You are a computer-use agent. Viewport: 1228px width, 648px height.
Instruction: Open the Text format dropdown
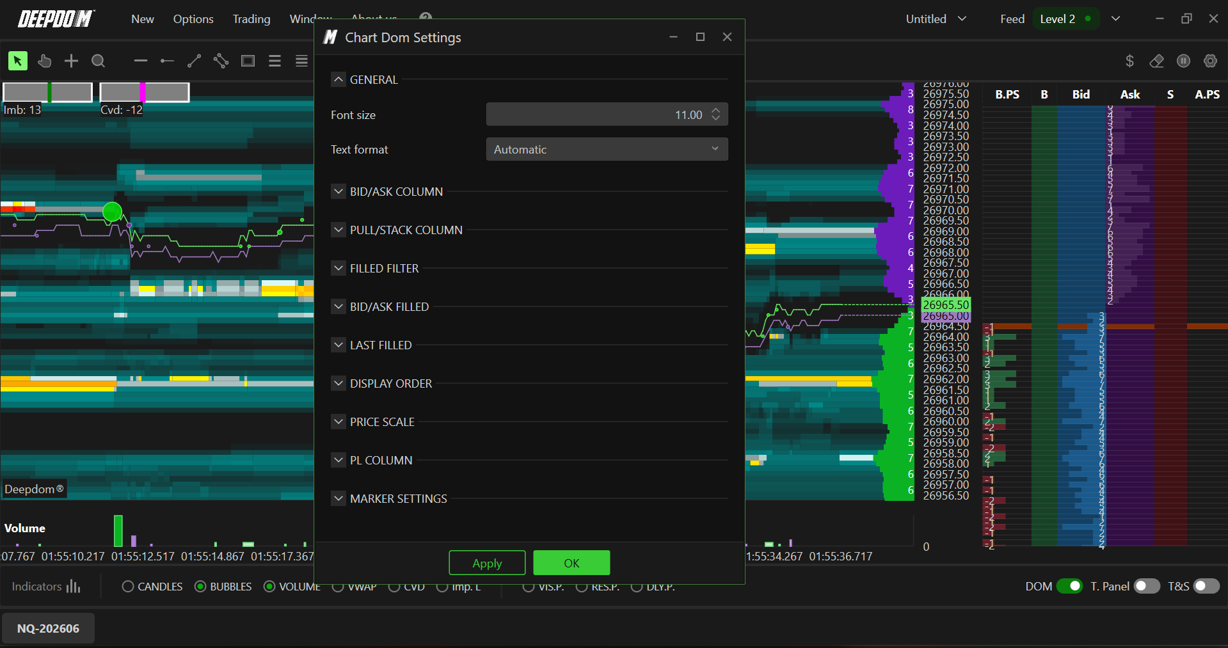point(607,149)
